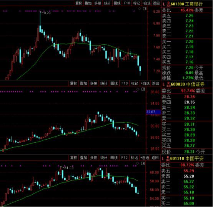
Task: Click the R300 badge beside 600030 中信证券
Action: click(168, 84)
